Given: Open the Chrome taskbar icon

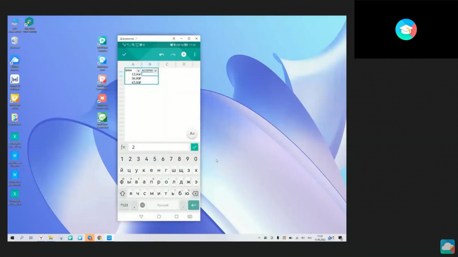Looking at the screenshot, I should (99, 238).
